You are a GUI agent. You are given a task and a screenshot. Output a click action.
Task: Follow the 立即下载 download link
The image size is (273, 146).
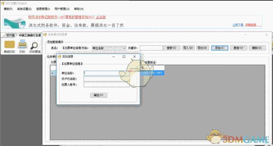(x=237, y=25)
